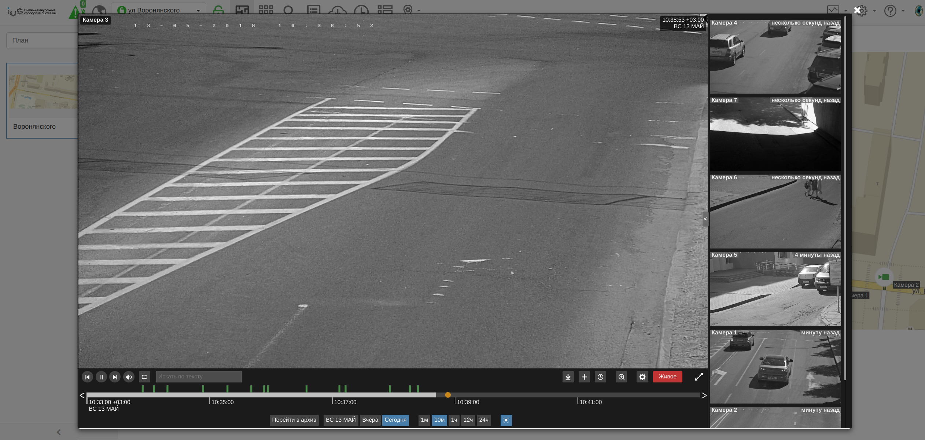Open the help question mark icon
This screenshot has width=925, height=440.
[890, 11]
